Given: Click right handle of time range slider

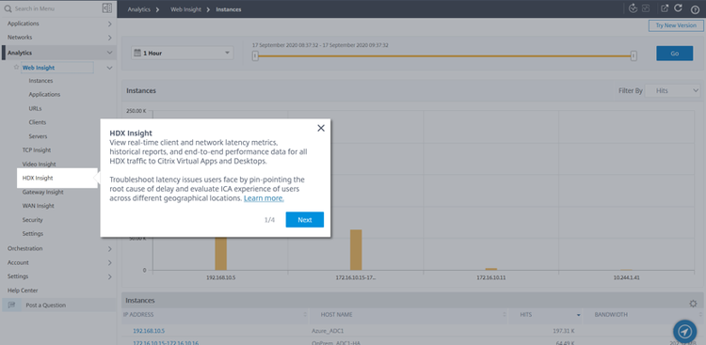Looking at the screenshot, I should click(x=634, y=56).
